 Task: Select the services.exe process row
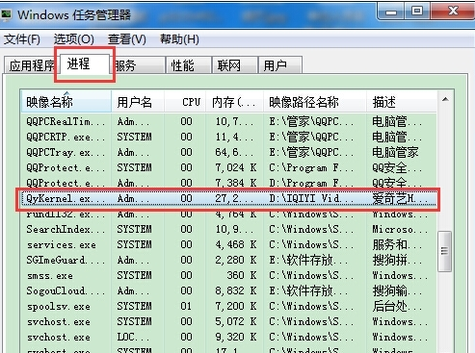click(228, 244)
